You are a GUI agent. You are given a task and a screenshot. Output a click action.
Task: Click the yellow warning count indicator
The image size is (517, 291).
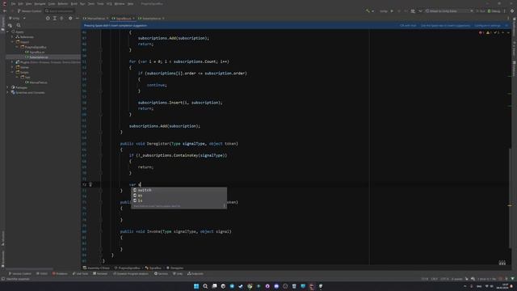[489, 32]
